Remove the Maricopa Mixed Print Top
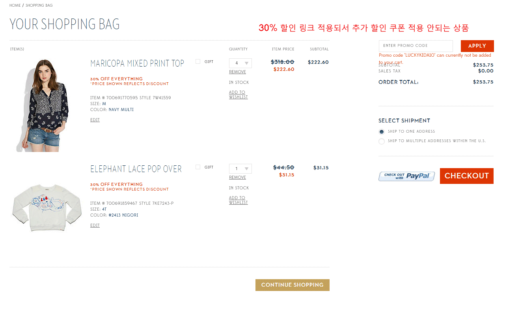The image size is (505, 315). pyautogui.click(x=237, y=72)
